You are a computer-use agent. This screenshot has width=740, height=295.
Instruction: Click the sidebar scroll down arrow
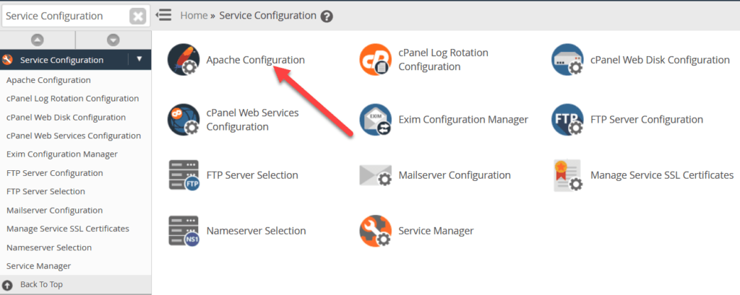[x=113, y=40]
